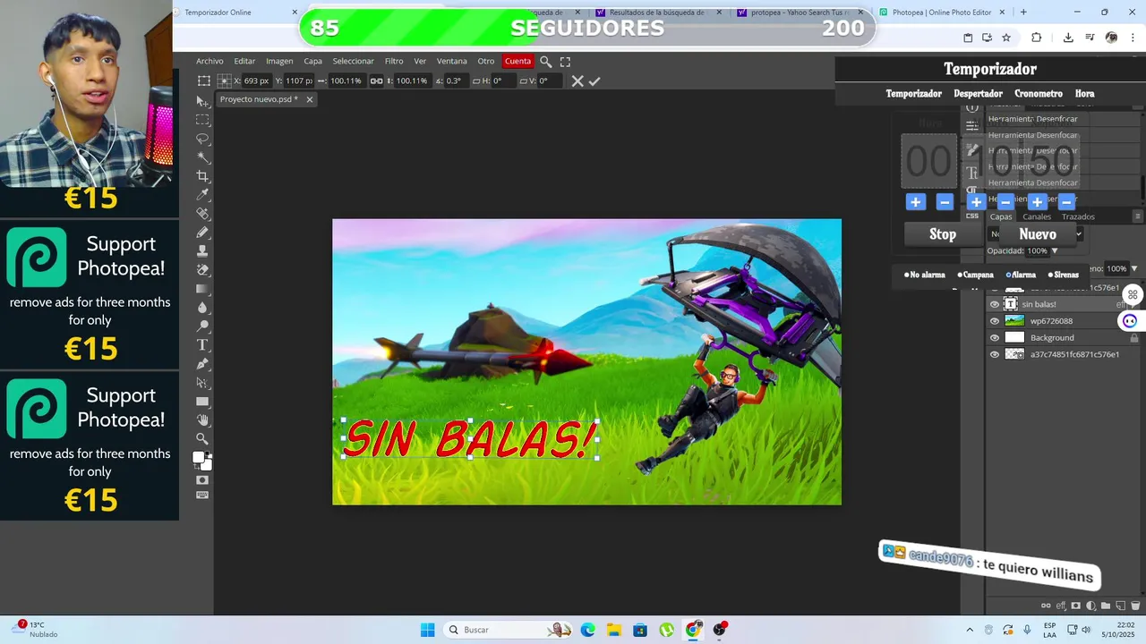Toggle the width-height link icon
The width and height of the screenshot is (1146, 644).
[377, 80]
